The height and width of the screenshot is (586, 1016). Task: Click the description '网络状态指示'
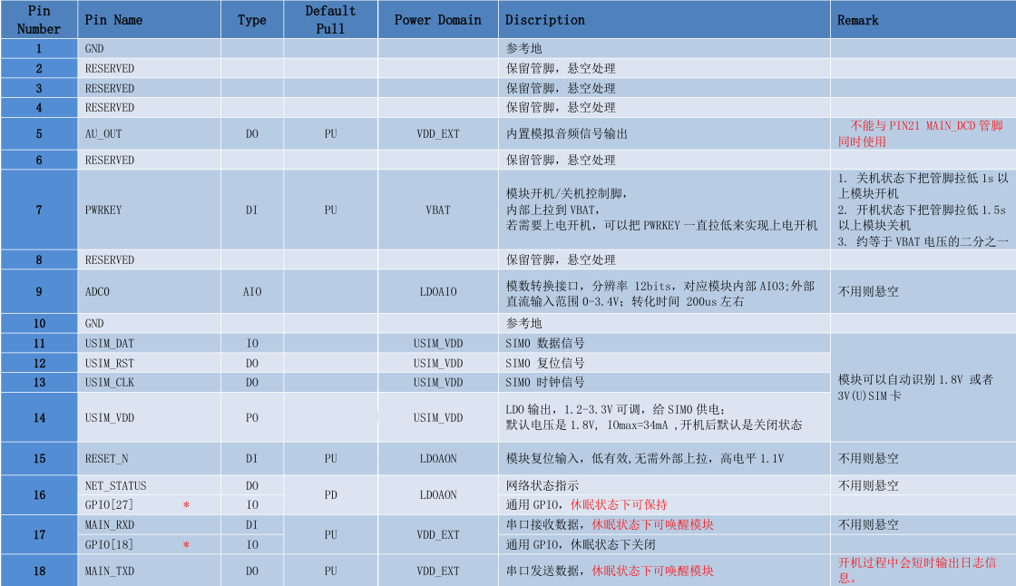pyautogui.click(x=542, y=485)
